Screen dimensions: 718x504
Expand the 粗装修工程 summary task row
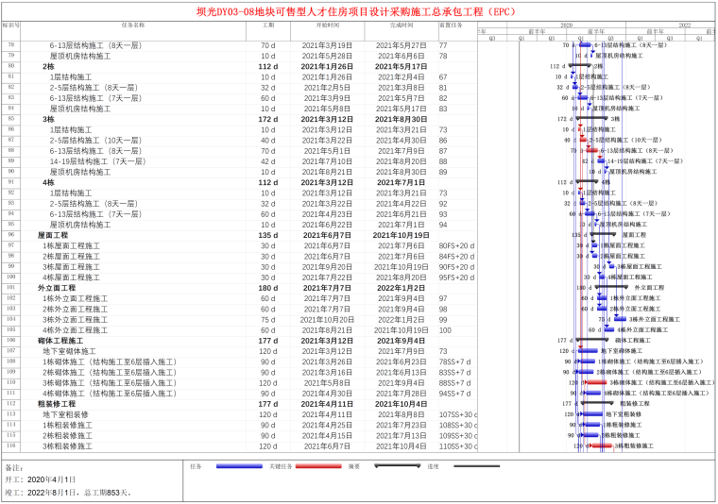coord(55,404)
